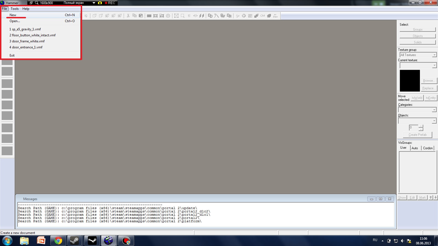Toggle the 'no draw' toolbar icon

pos(275,16)
